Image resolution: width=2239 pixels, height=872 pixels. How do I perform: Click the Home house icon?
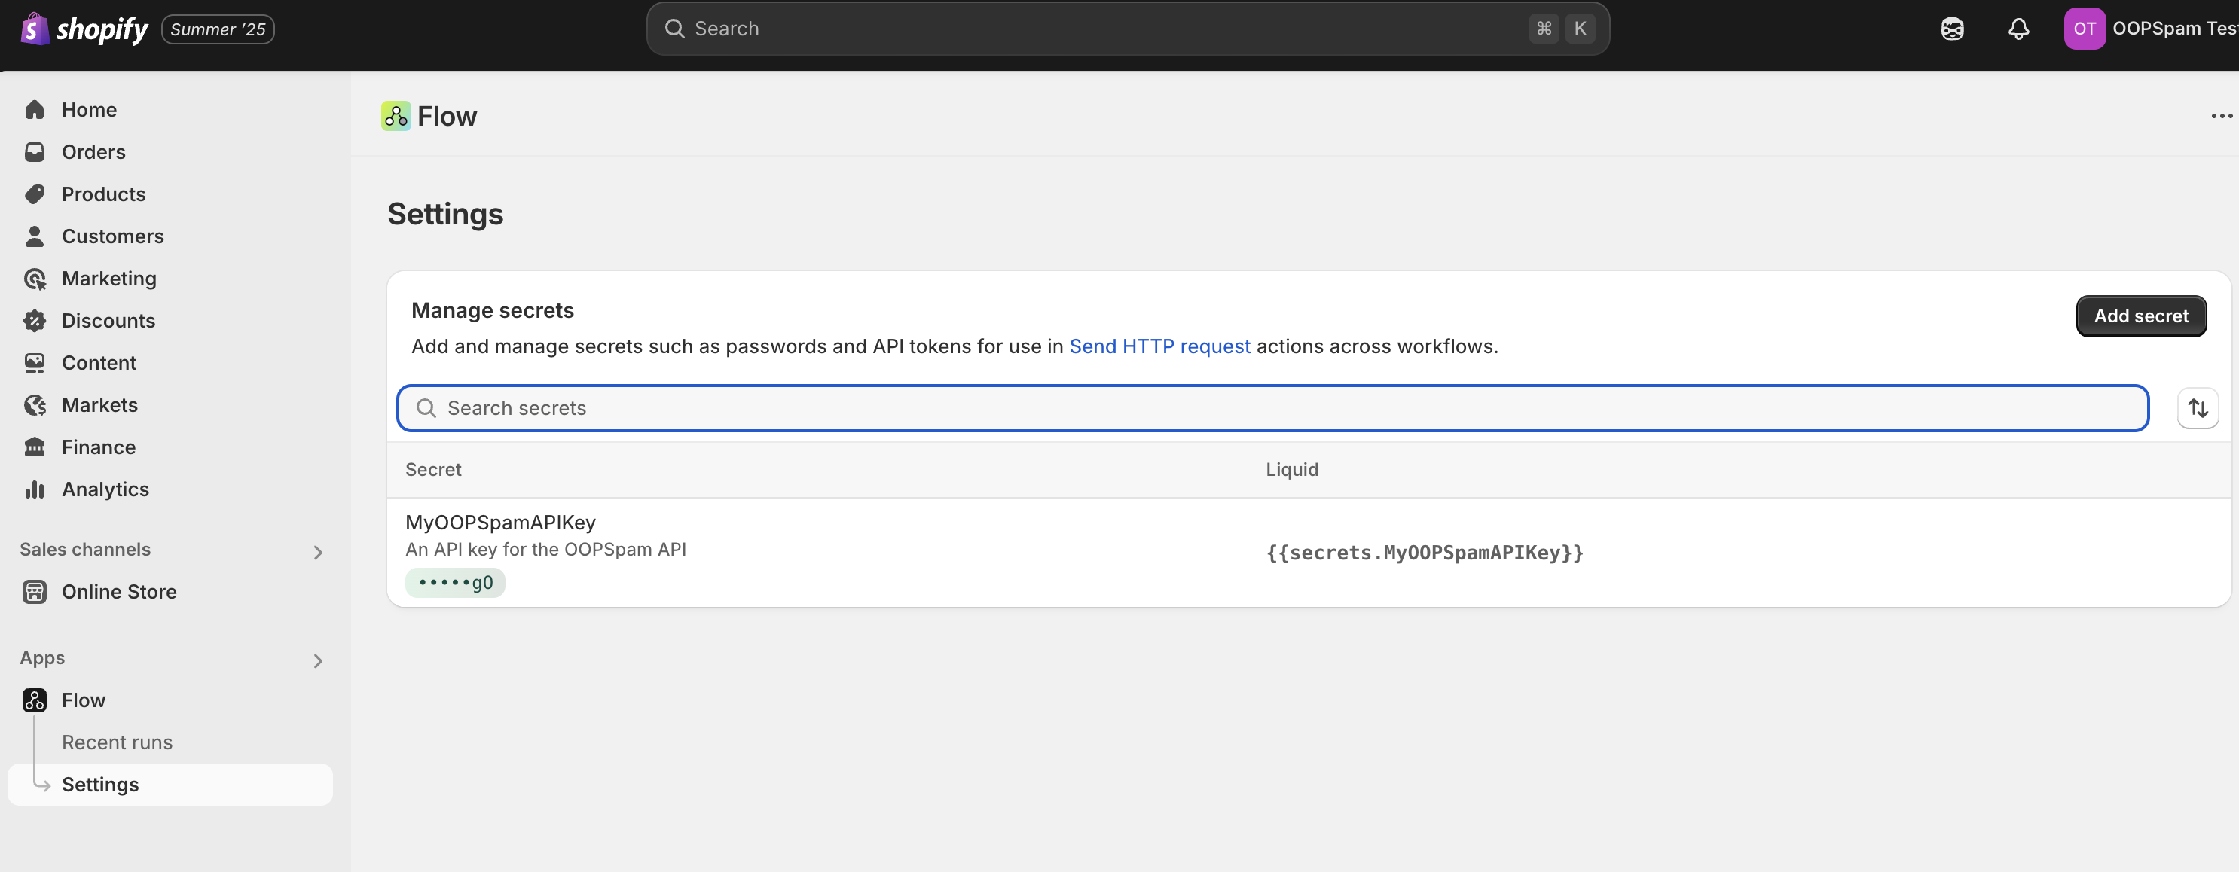35,109
